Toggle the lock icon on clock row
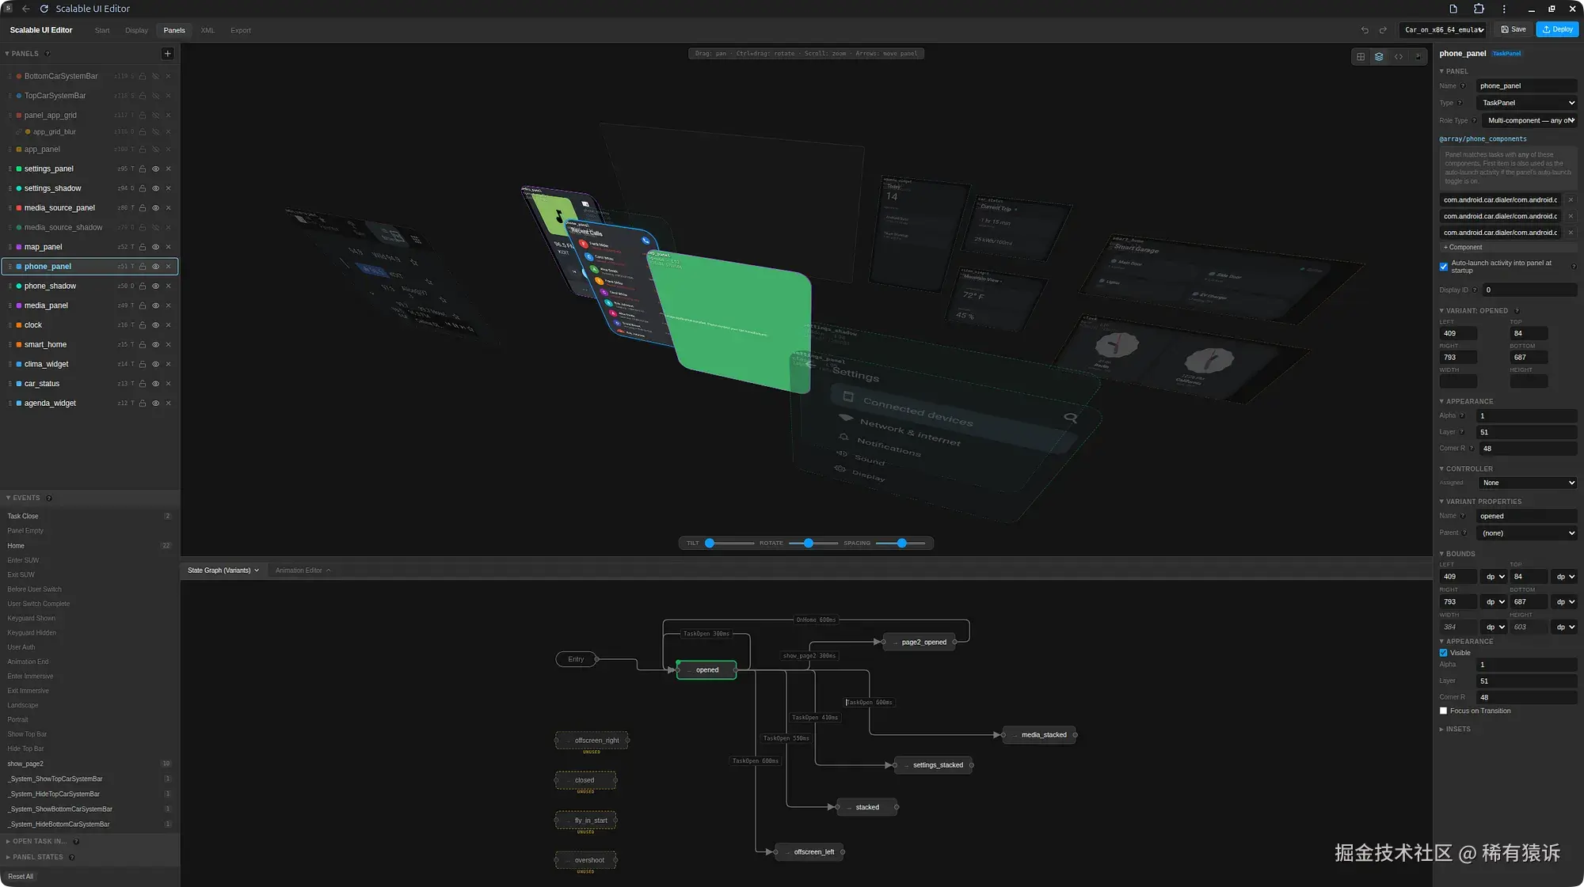1584x887 pixels. pyautogui.click(x=143, y=325)
